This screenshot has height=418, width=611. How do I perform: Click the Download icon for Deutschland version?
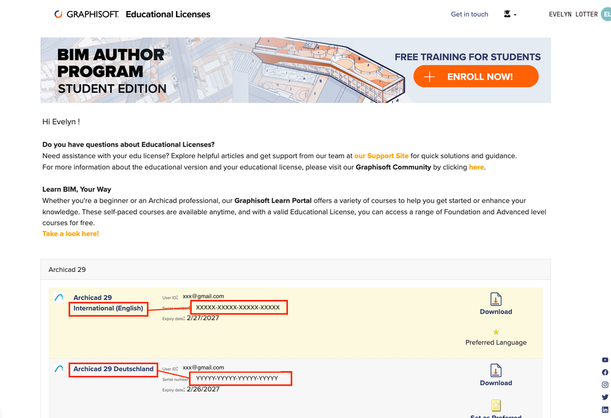pos(495,370)
